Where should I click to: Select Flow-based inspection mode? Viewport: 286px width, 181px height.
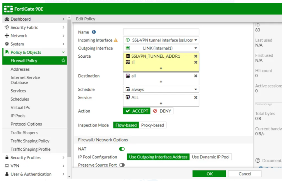(x=126, y=125)
